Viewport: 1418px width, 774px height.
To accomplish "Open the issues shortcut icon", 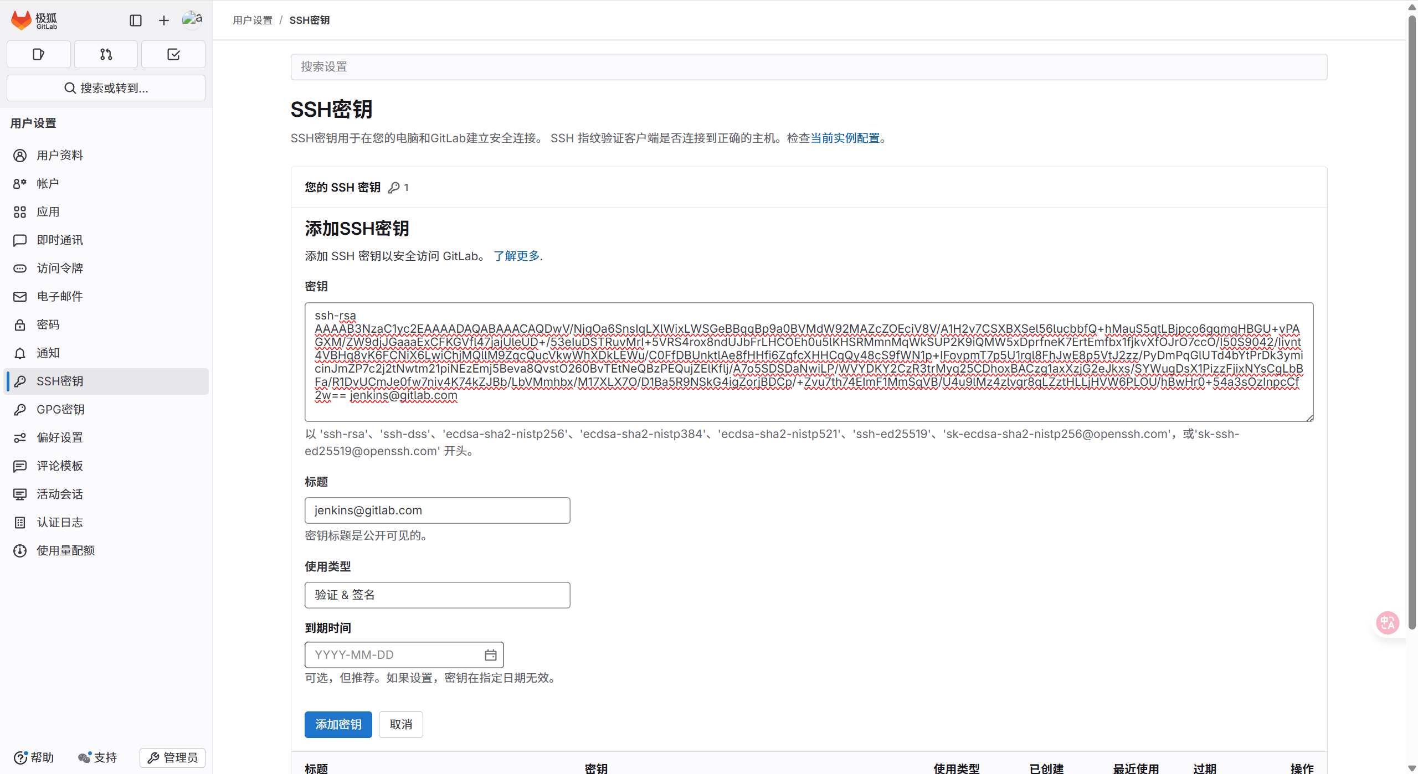I will click(38, 54).
